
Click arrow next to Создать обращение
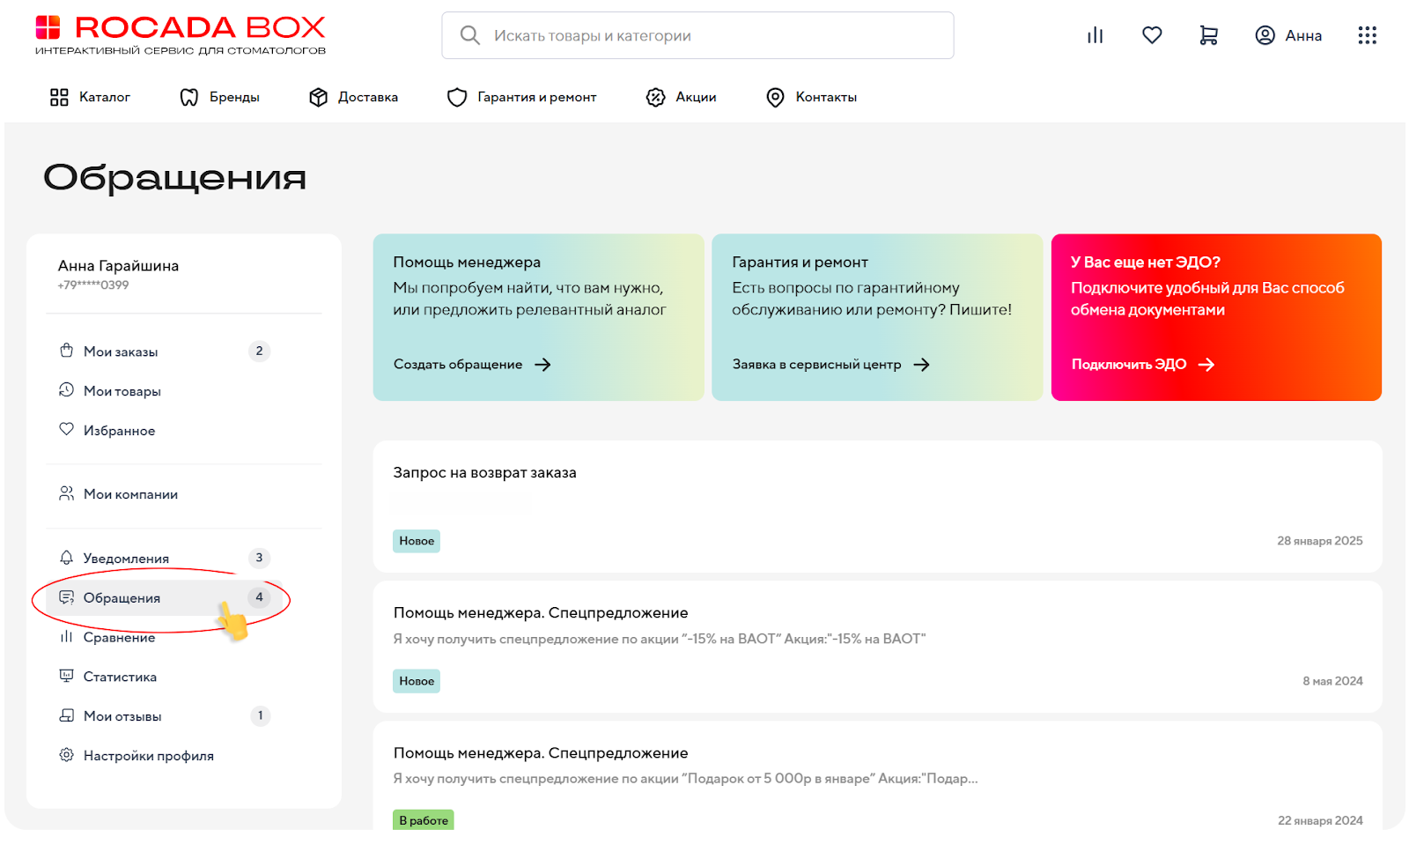[x=542, y=365]
